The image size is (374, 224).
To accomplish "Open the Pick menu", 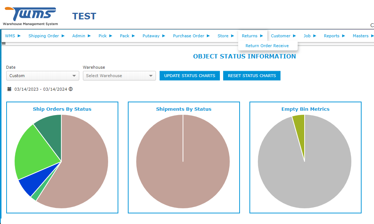I will pos(102,36).
